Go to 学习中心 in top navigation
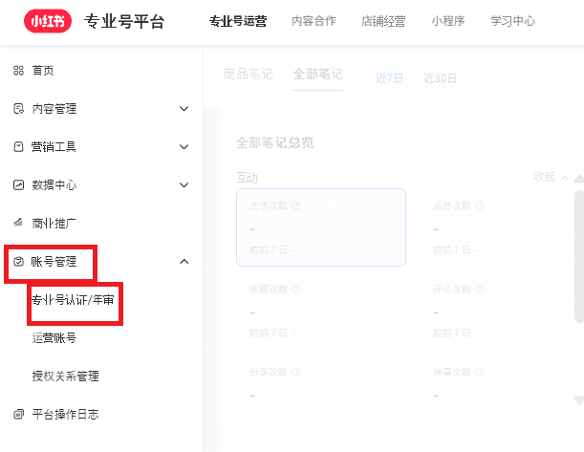The image size is (584, 452). coord(512,21)
